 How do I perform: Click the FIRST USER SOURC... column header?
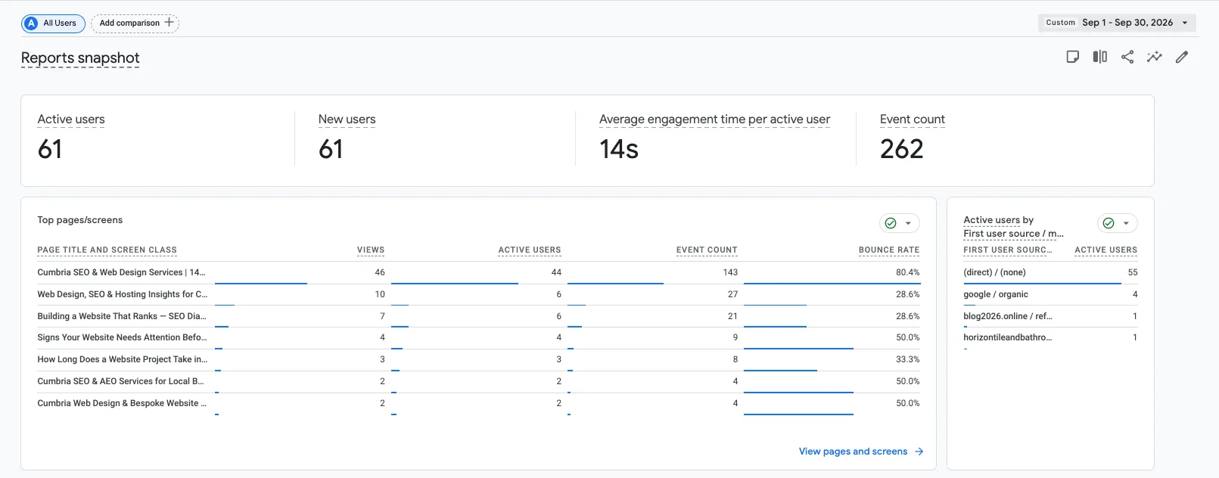pyautogui.click(x=1007, y=250)
